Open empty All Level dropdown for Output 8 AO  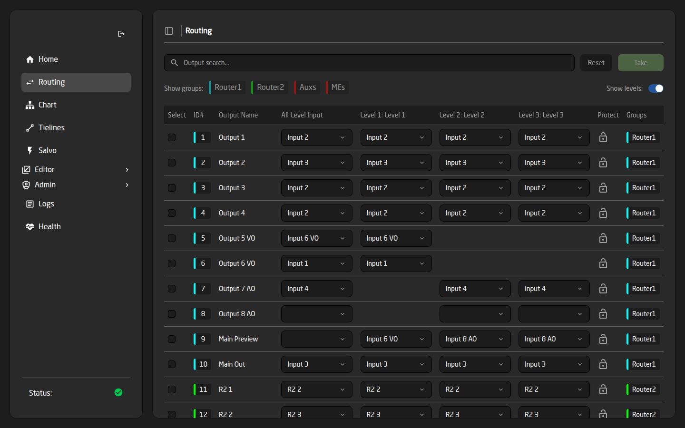coord(317,314)
